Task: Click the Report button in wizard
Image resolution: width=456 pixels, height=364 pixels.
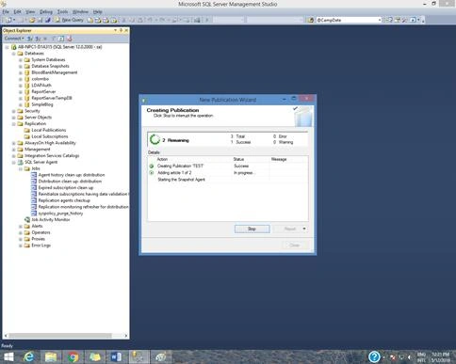Action: pos(290,229)
